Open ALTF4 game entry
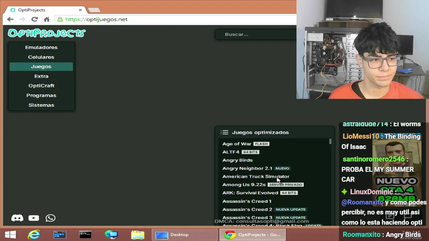 (231, 152)
